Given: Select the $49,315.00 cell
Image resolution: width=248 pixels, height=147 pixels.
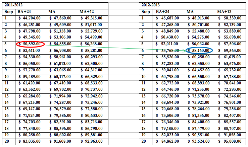Looking at the screenshot, I should pos(93,18).
